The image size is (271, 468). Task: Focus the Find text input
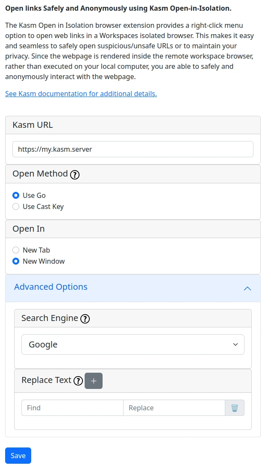pyautogui.click(x=72, y=408)
